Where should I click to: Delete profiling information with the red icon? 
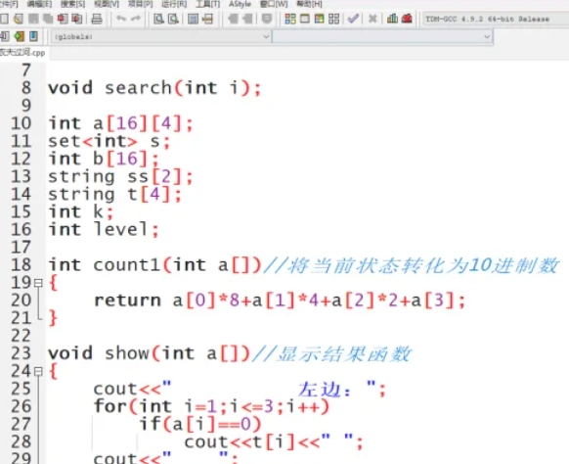(x=407, y=19)
